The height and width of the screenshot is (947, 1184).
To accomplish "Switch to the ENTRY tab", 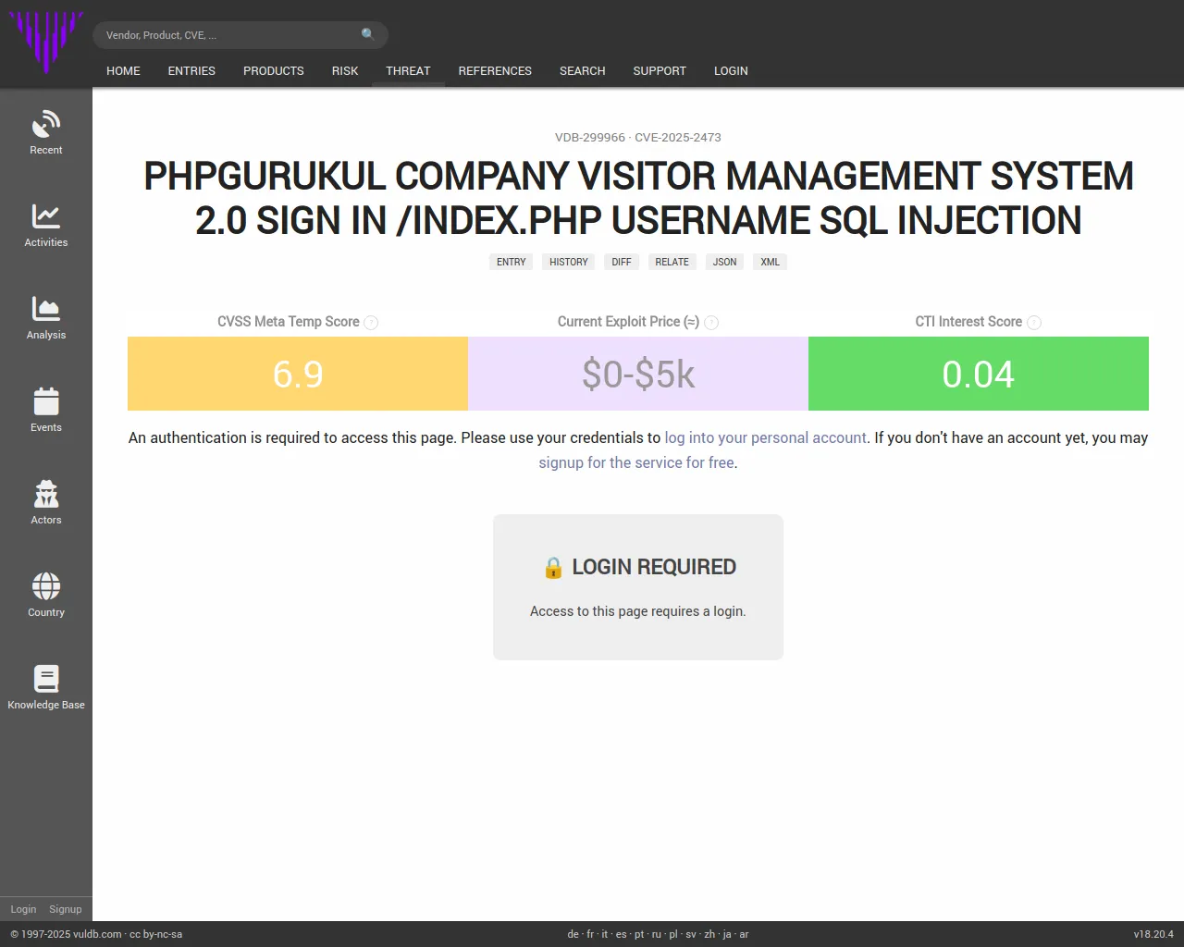I will click(511, 262).
